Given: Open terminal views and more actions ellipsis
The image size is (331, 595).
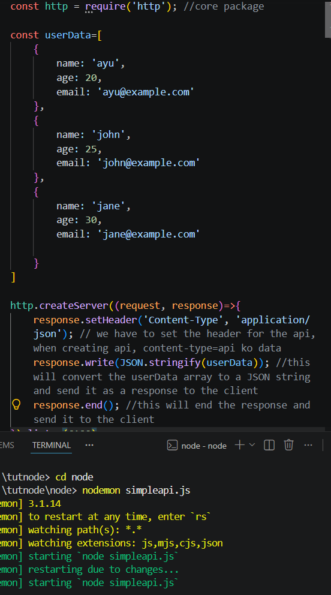Looking at the screenshot, I should [x=308, y=444].
